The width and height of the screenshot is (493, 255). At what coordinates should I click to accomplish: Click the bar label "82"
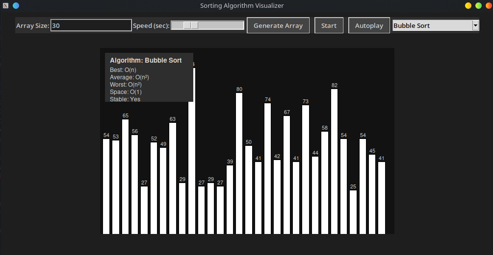334,85
